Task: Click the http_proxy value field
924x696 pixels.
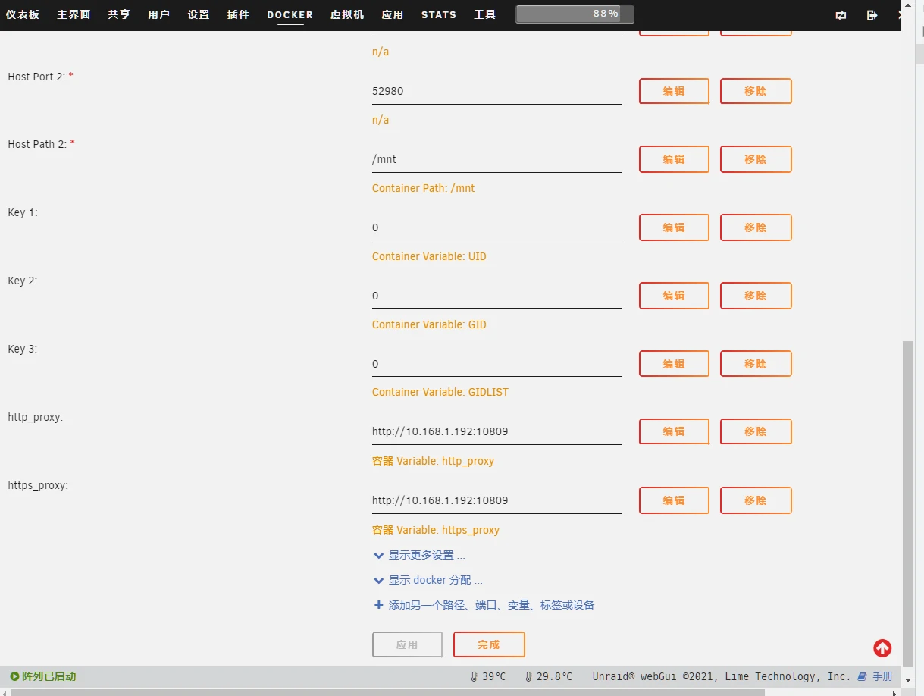Action: point(496,432)
